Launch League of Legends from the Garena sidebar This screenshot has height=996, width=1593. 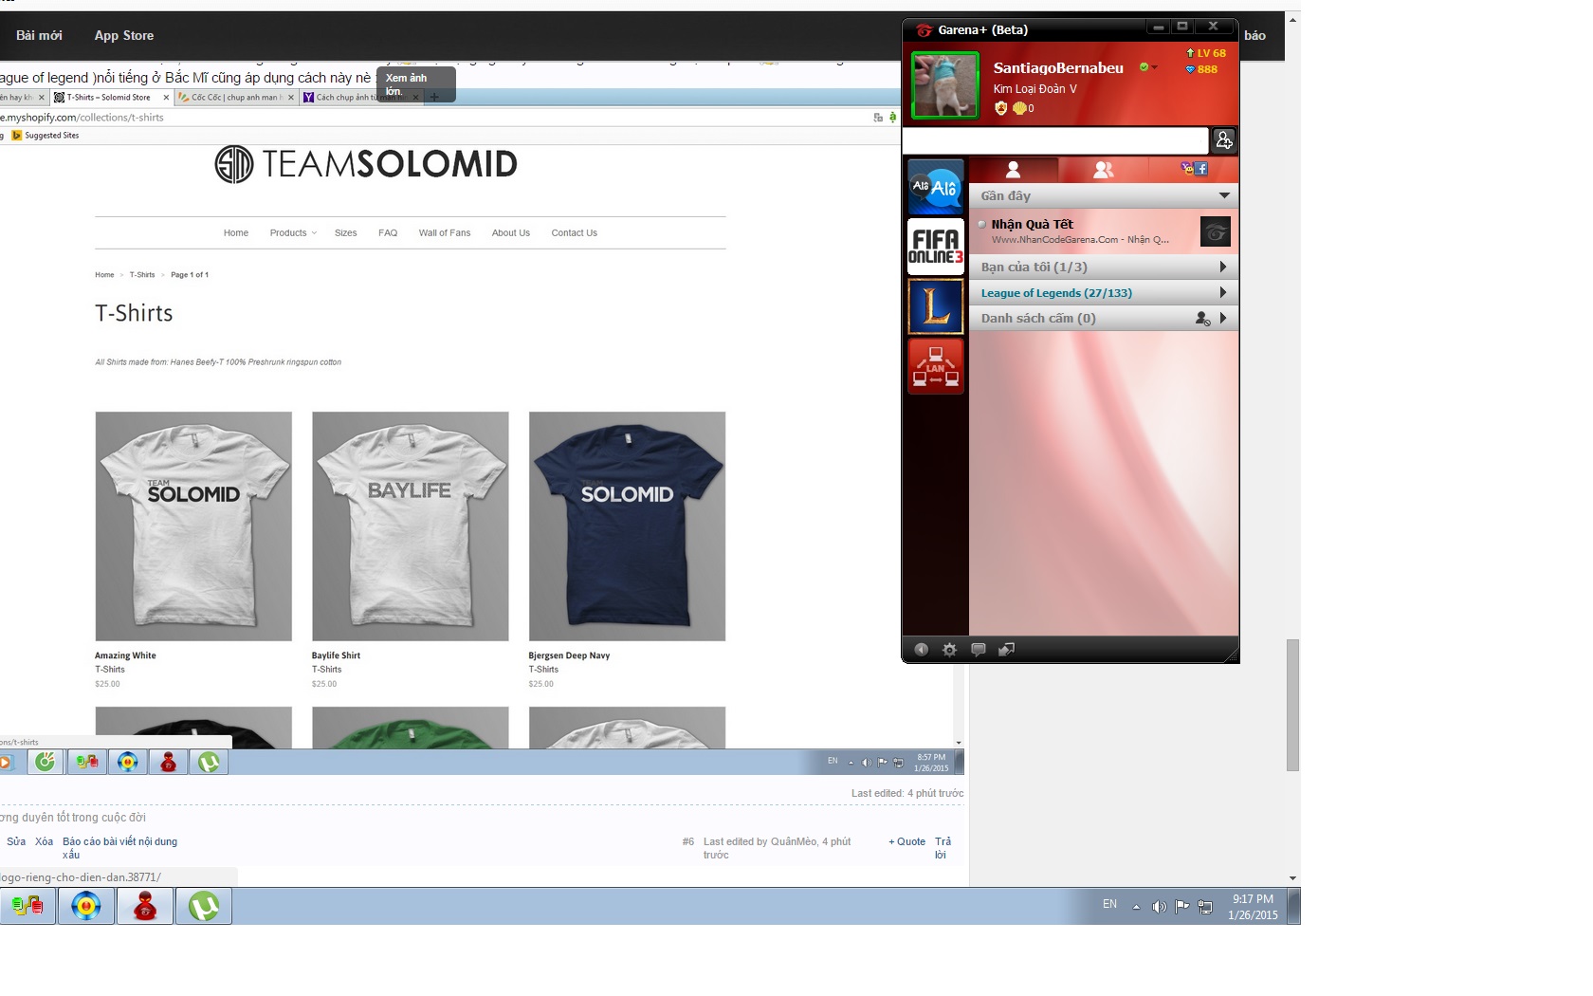[936, 306]
